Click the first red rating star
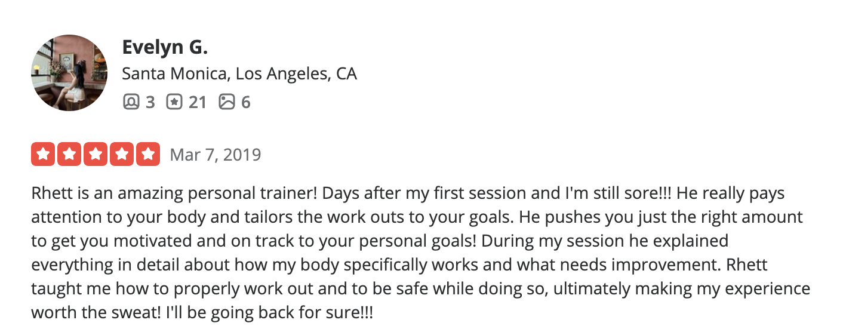843x332 pixels. (42, 154)
